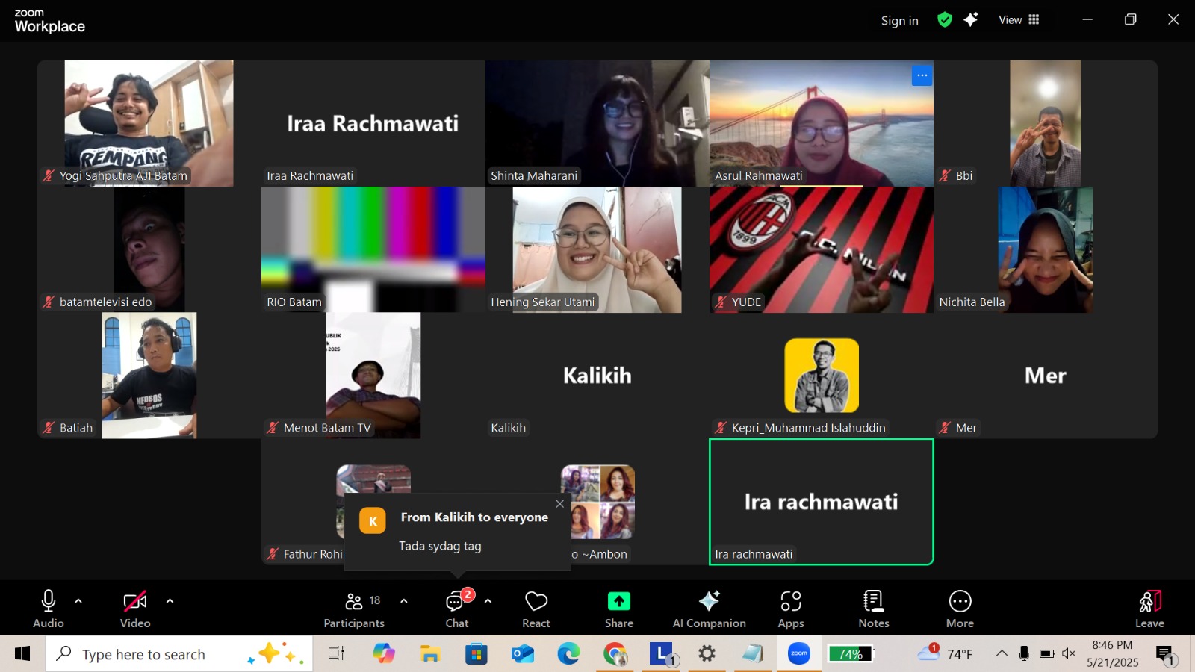The height and width of the screenshot is (672, 1195).
Task: Expand the chevron next to Chat
Action: [488, 601]
